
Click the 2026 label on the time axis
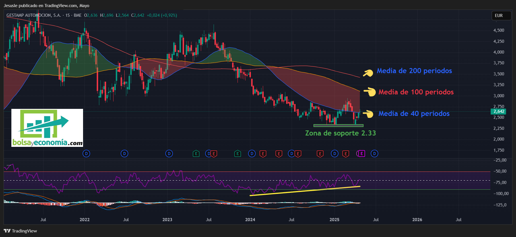click(417, 219)
